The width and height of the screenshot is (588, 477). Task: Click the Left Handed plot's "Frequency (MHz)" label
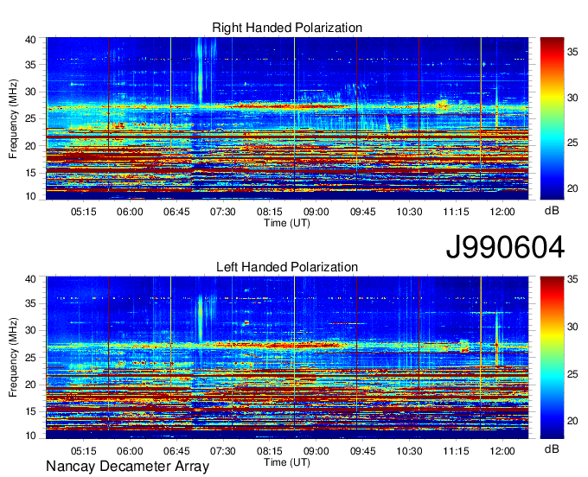13,358
